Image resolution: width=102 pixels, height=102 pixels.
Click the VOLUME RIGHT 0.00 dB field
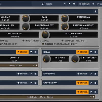coord(74,35)
